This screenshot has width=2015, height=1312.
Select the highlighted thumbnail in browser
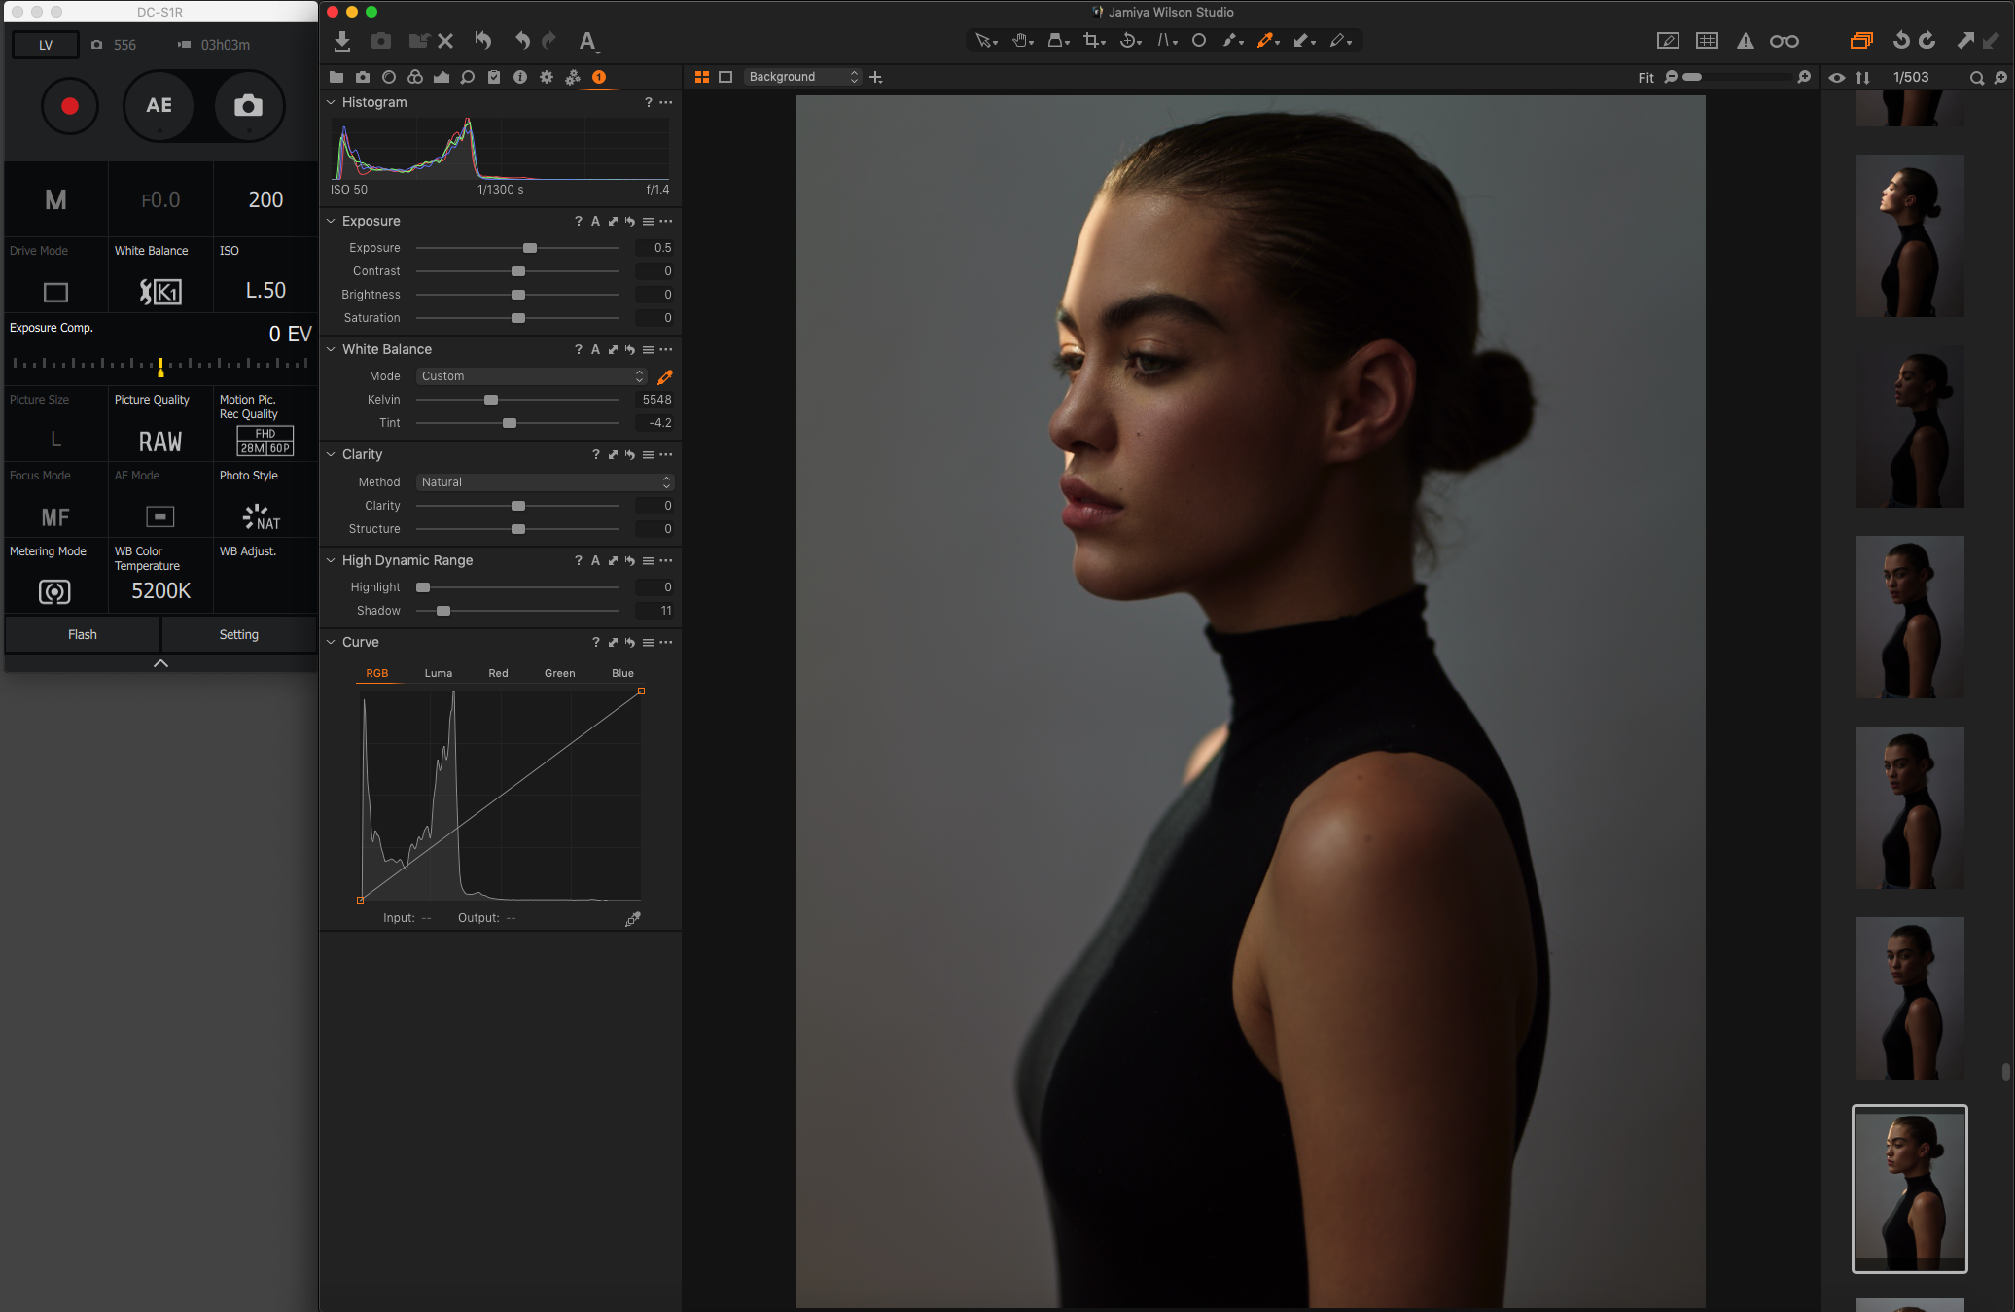pos(1910,1188)
